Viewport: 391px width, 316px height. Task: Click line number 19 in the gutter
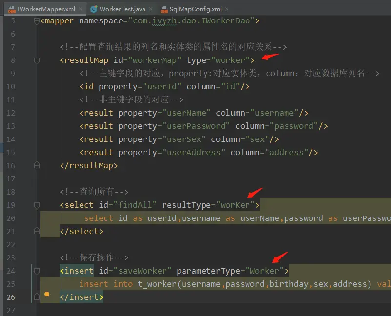click(11, 205)
